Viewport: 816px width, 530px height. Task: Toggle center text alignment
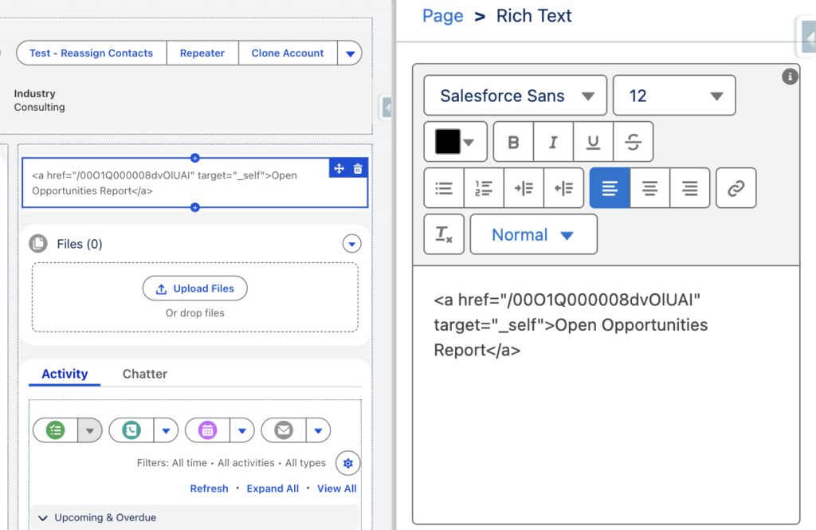650,188
